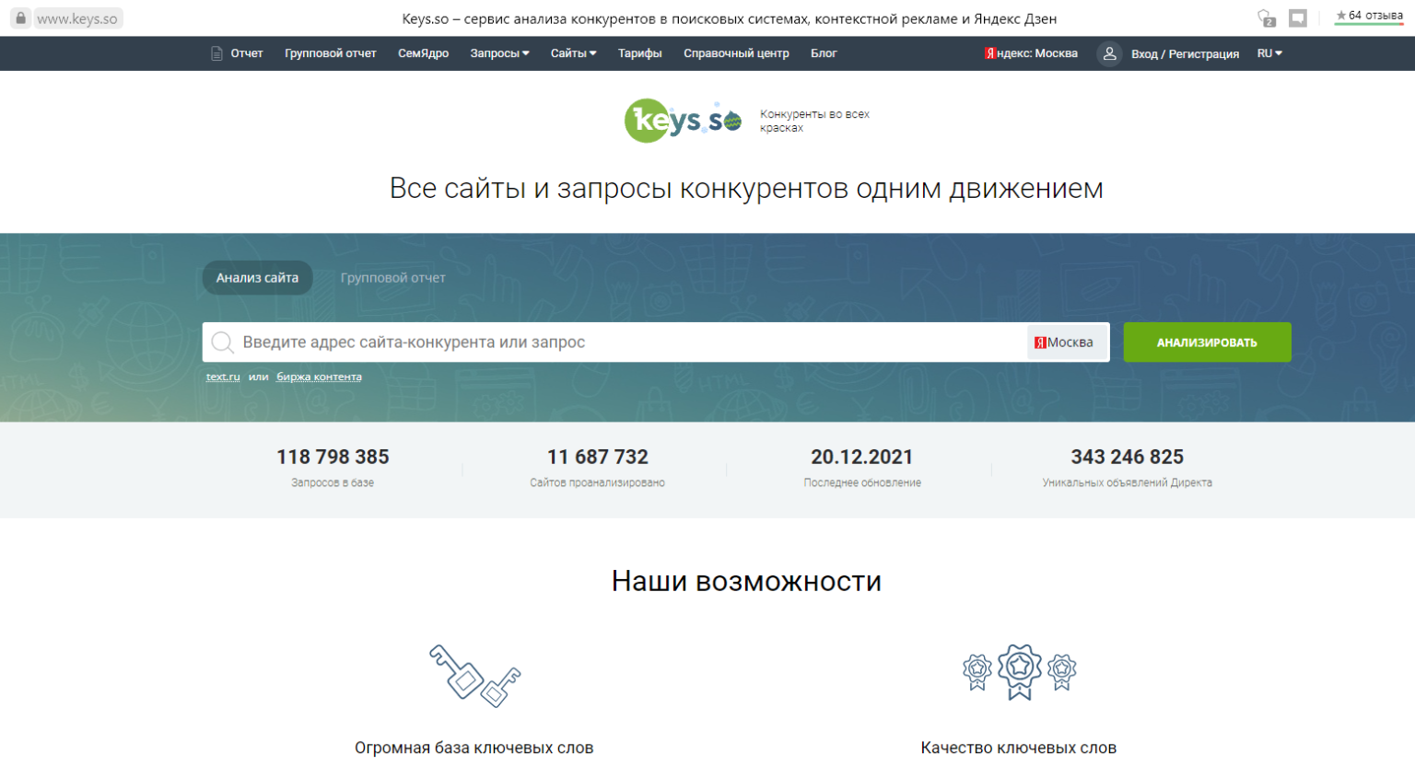This screenshot has height=766, width=1415.
Task: Open the Блог menu item
Action: (x=824, y=53)
